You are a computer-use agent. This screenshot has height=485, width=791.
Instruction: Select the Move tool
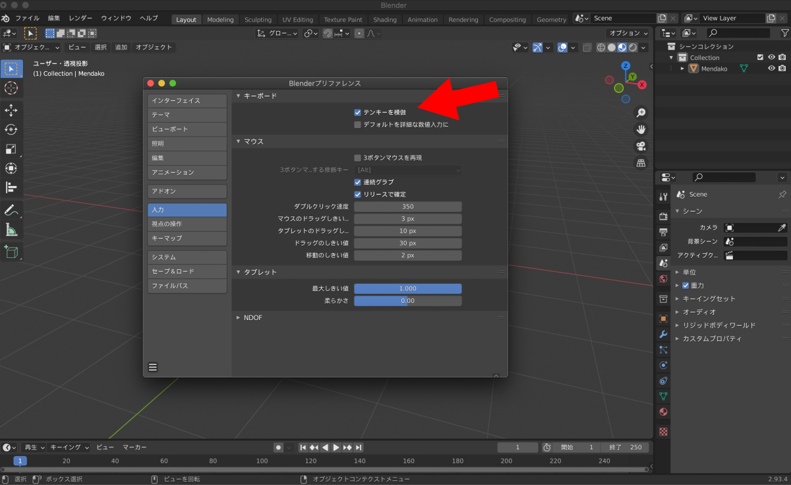coord(11,110)
